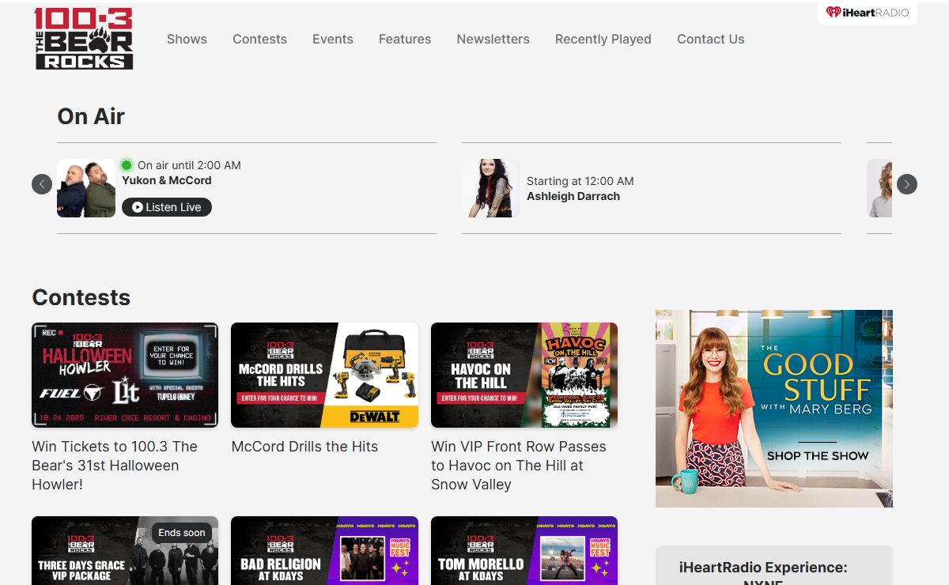Open the Features menu
Screen dimensions: 949x585
pyautogui.click(x=405, y=39)
